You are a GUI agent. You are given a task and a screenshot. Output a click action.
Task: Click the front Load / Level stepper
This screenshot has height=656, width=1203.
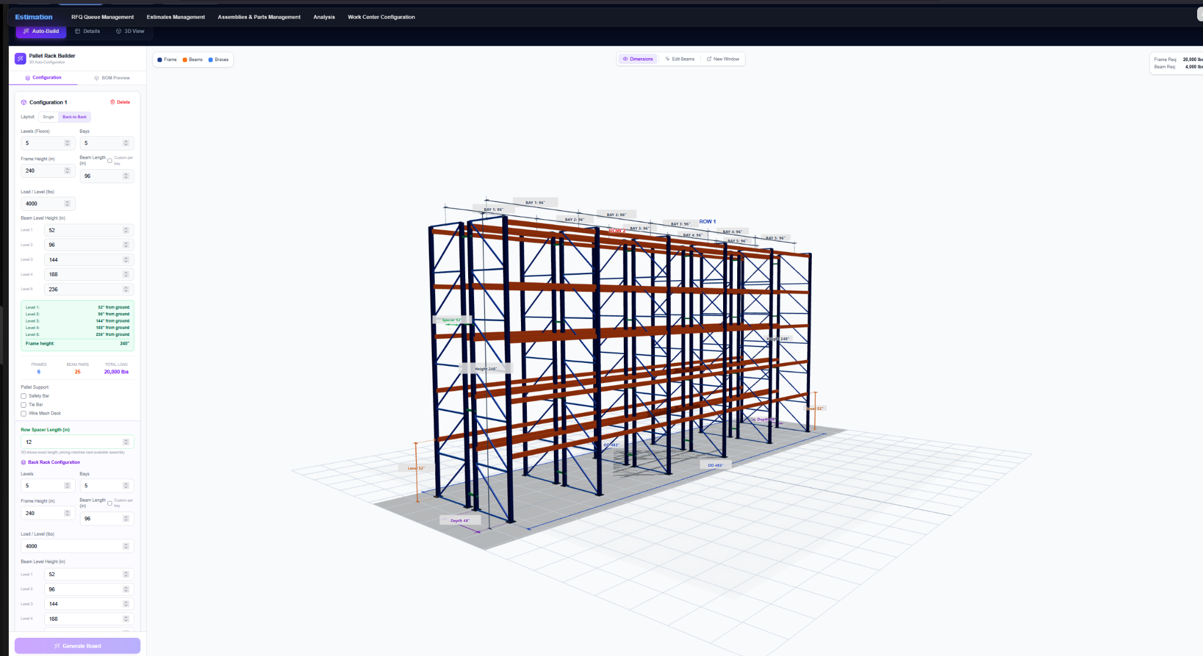click(x=67, y=203)
